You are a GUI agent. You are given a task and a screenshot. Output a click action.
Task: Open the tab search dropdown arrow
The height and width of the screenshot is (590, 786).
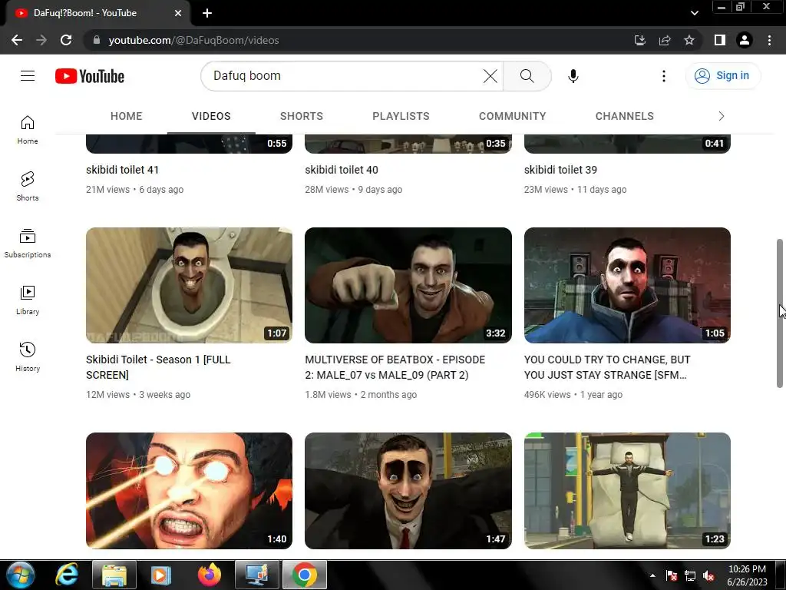point(694,13)
